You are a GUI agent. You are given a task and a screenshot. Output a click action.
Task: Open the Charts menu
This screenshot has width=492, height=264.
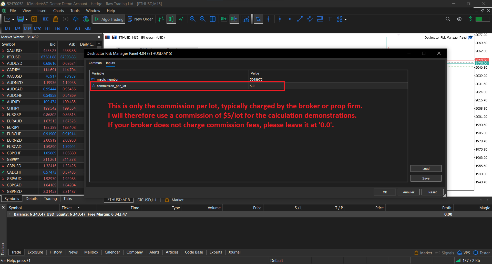(58, 11)
